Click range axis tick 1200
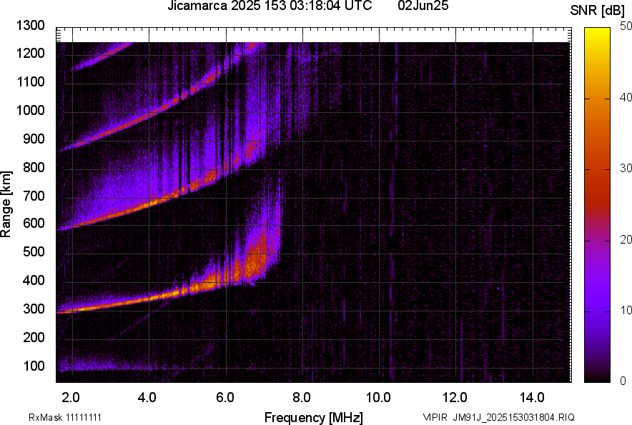 pyautogui.click(x=30, y=53)
